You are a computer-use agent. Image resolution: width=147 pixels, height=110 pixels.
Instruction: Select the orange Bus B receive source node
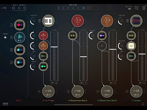point(107,21)
